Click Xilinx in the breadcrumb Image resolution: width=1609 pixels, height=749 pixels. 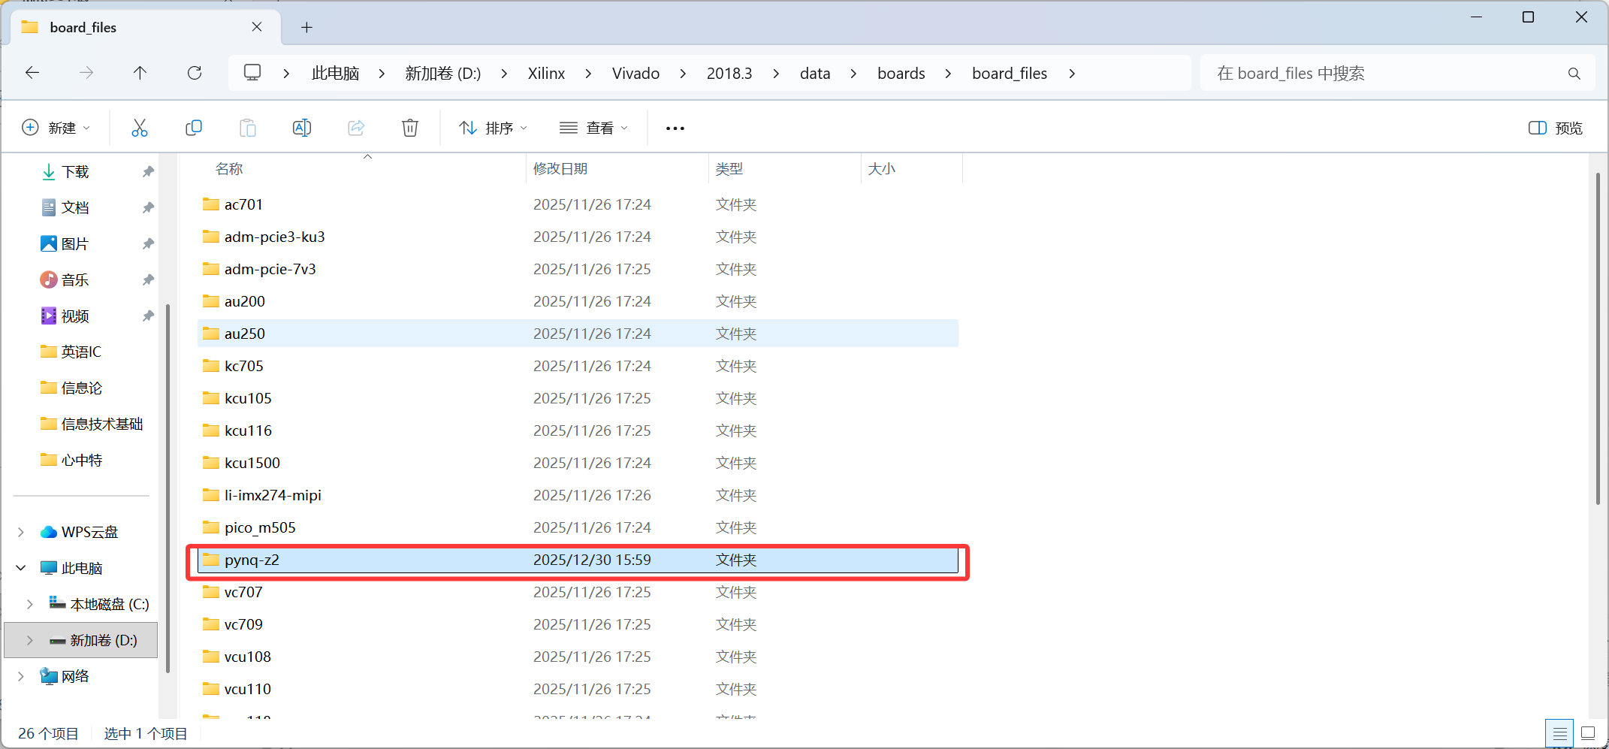(x=546, y=74)
